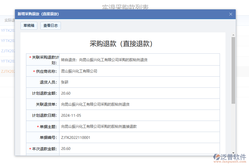Click the 计划退款日期 field showing 2024-11-05
The height and width of the screenshot is (166, 249).
click(x=138, y=115)
